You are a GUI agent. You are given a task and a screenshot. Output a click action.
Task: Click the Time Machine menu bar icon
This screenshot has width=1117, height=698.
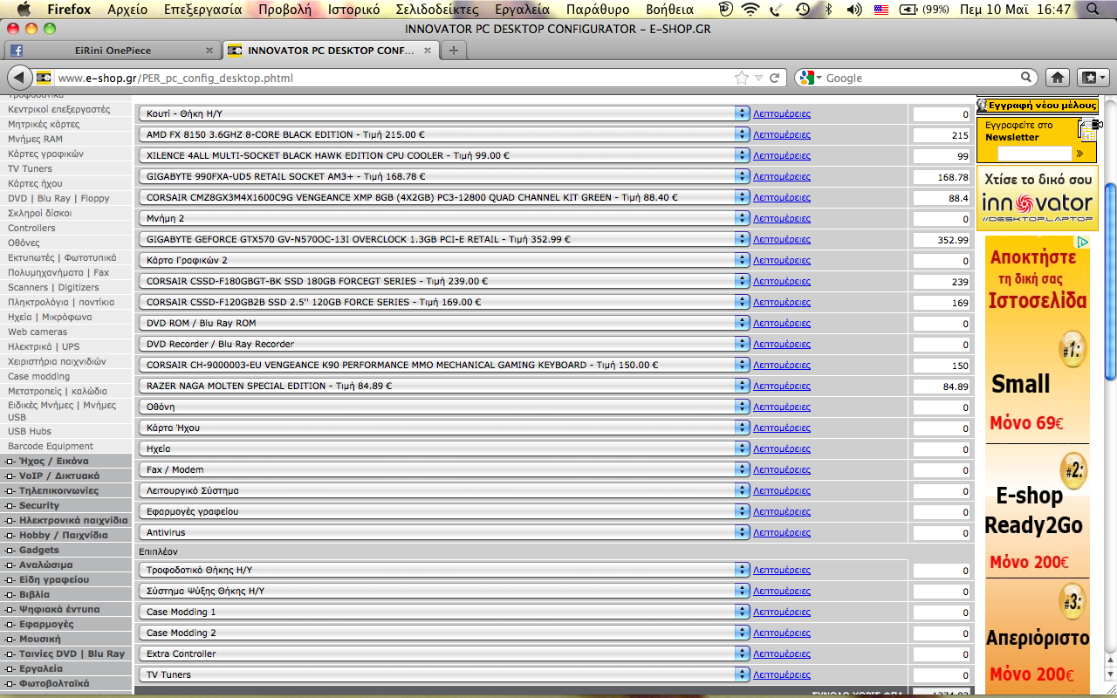coord(803,10)
